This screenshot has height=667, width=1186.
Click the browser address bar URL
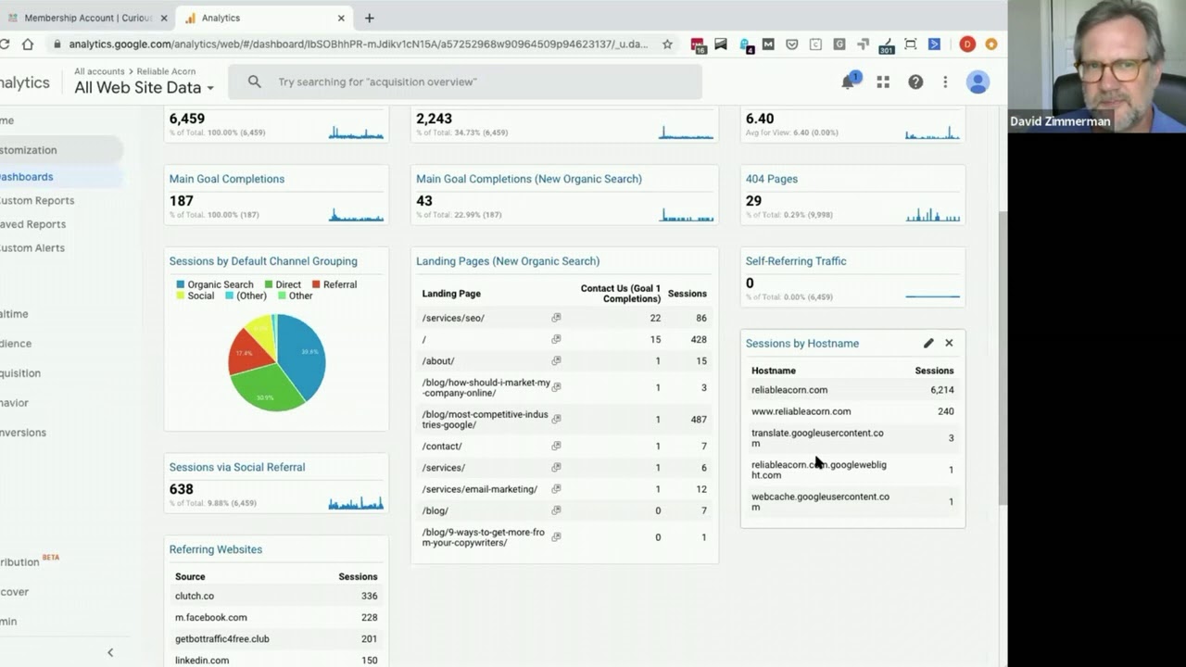(x=358, y=44)
